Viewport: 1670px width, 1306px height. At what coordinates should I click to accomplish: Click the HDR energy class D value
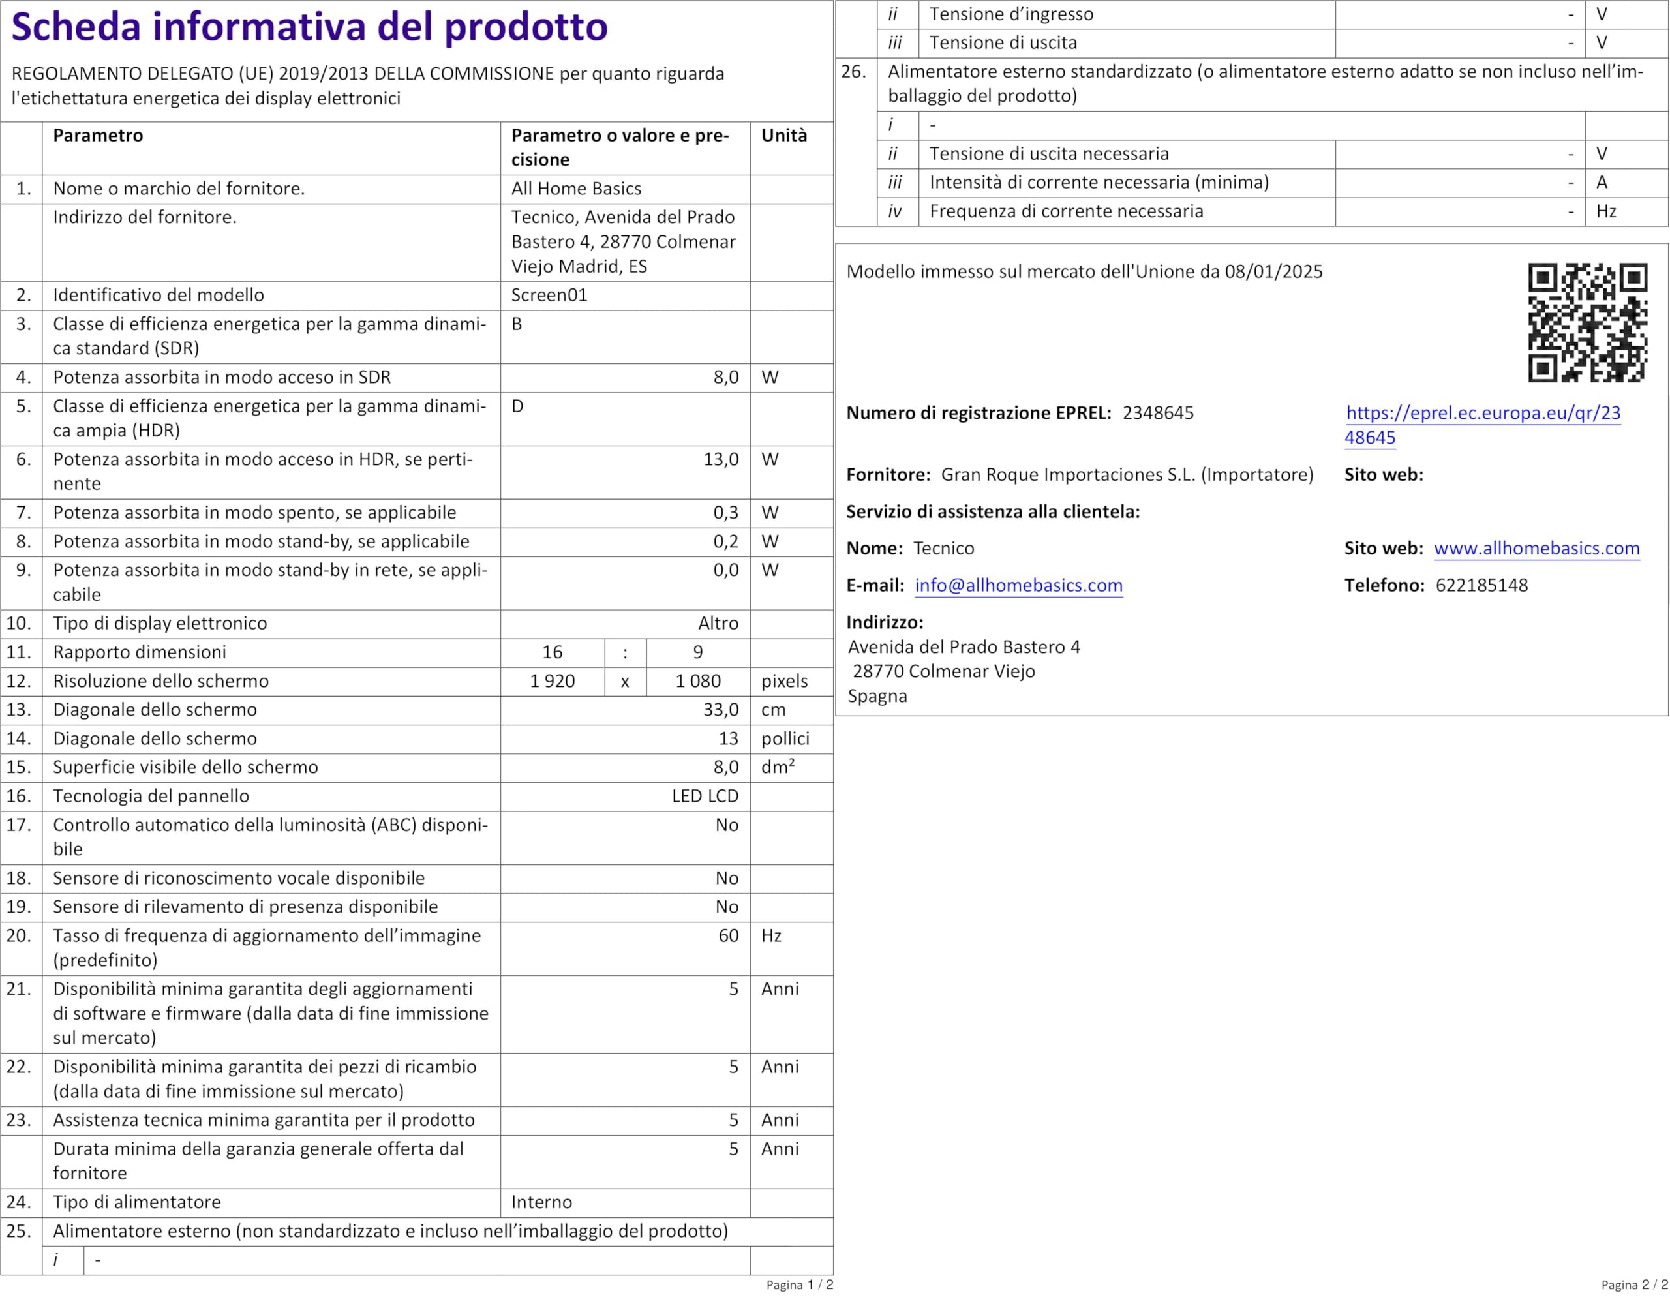tap(518, 406)
